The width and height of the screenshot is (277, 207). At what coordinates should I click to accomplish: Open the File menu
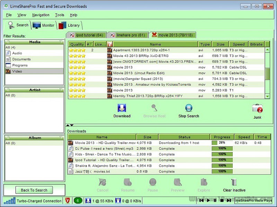pyautogui.click(x=9, y=15)
